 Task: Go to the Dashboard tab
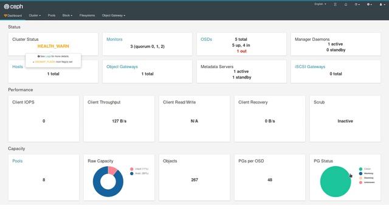(13, 16)
